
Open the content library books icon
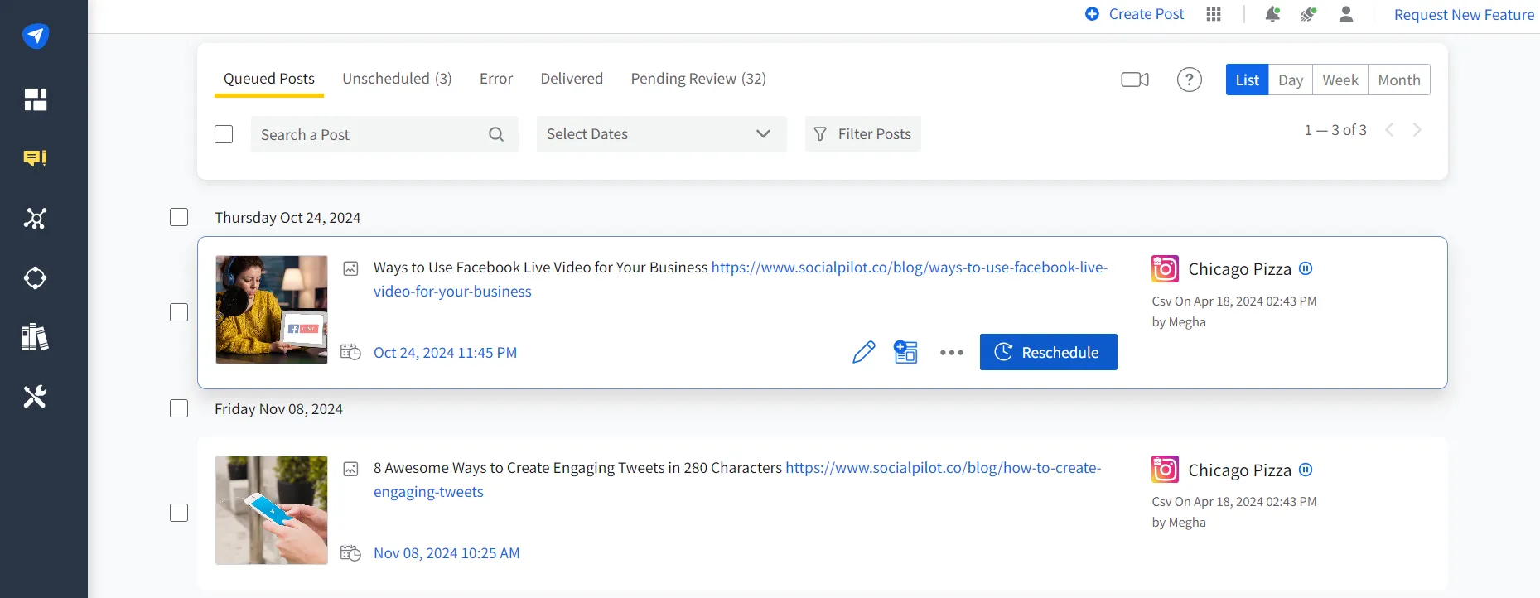click(35, 337)
